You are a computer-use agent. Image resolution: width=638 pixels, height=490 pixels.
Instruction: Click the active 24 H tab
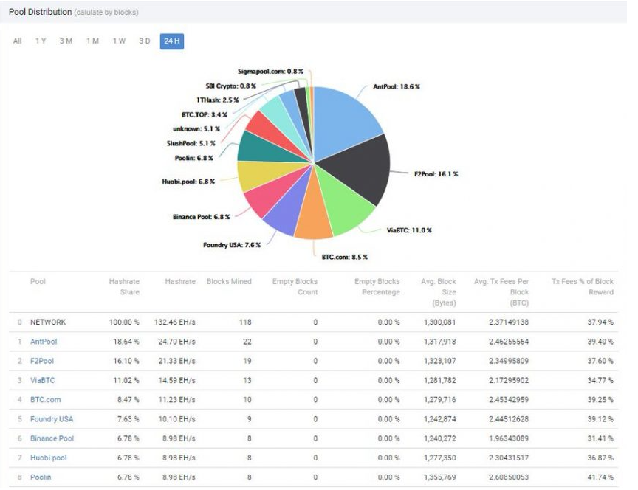click(172, 41)
